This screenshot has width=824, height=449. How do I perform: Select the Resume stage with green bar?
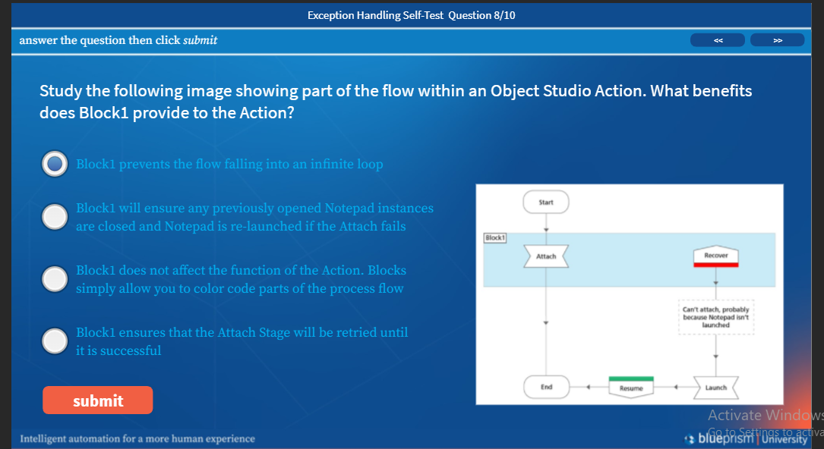pyautogui.click(x=631, y=387)
